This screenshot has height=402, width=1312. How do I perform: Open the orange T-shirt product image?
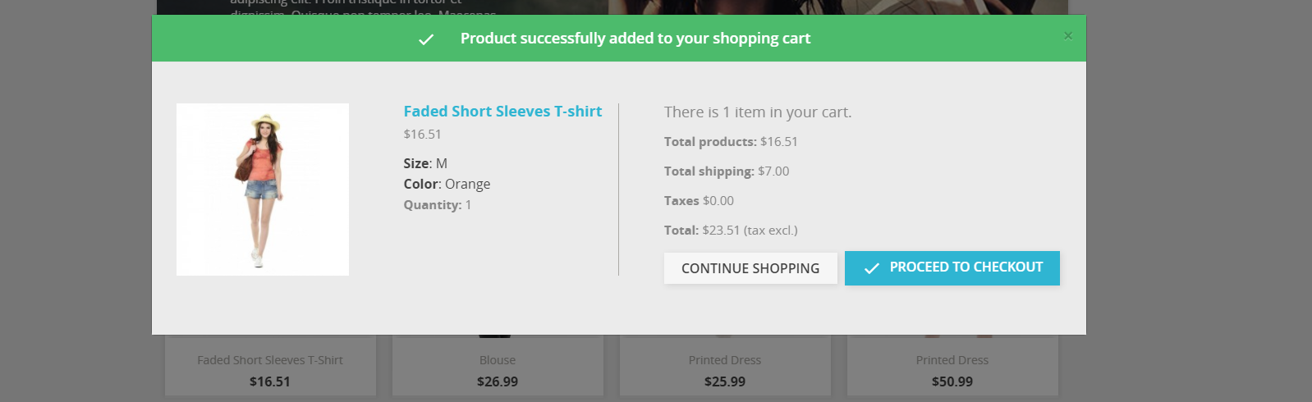(263, 190)
